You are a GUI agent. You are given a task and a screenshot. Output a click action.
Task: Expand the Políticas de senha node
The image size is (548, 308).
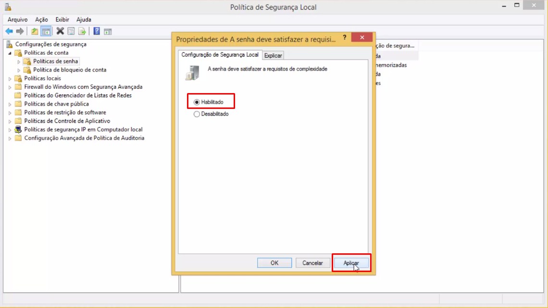tap(19, 62)
